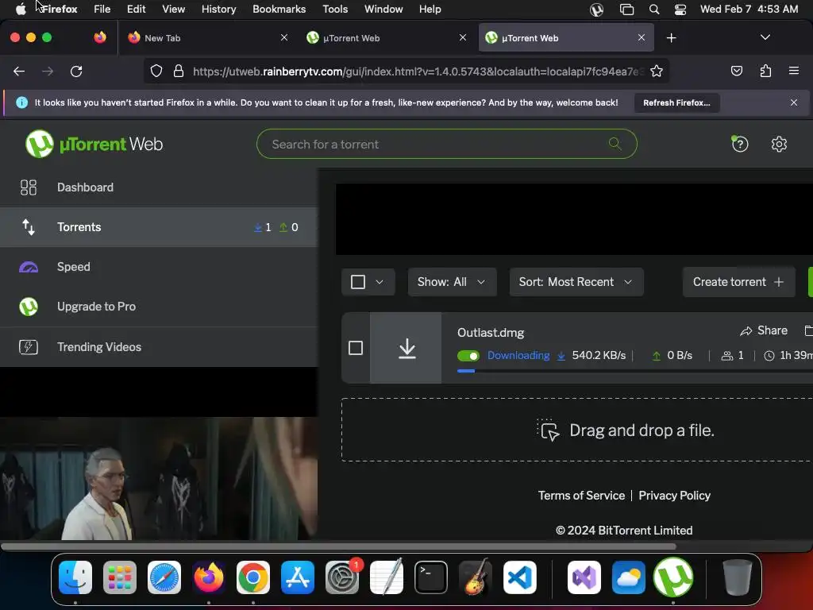Bookmark this page with the star icon
Screen dimensions: 813x610
tap(657, 71)
